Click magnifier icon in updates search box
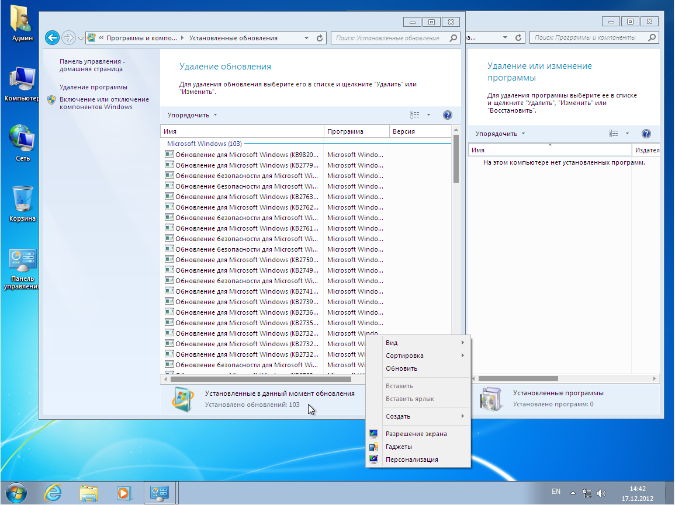Image resolution: width=675 pixels, height=505 pixels. tap(454, 38)
